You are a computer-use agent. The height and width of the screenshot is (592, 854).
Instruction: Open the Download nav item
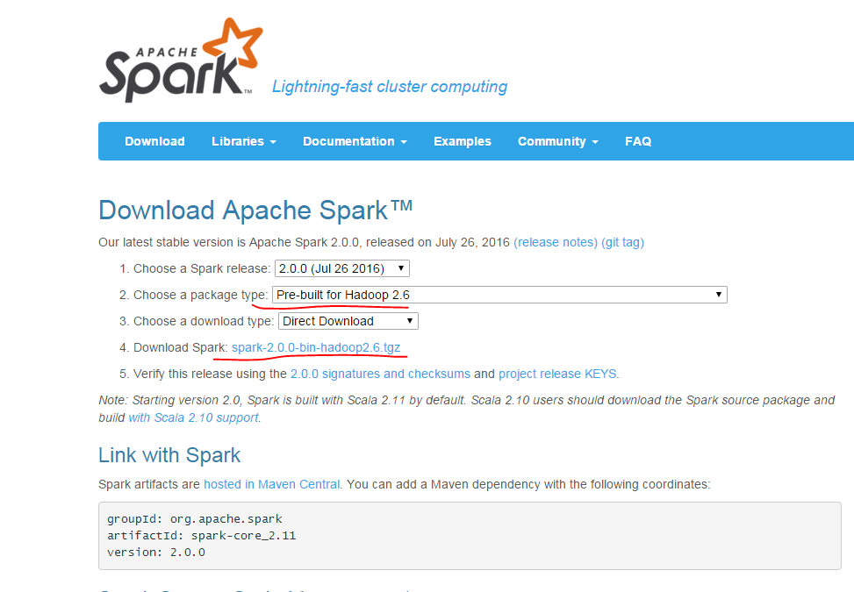click(154, 141)
